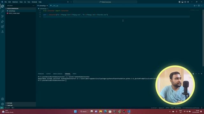Image resolution: width=204 pixels, height=114 pixels.
Task: Click errors and warnings count in status bar
Action: (x=7, y=108)
